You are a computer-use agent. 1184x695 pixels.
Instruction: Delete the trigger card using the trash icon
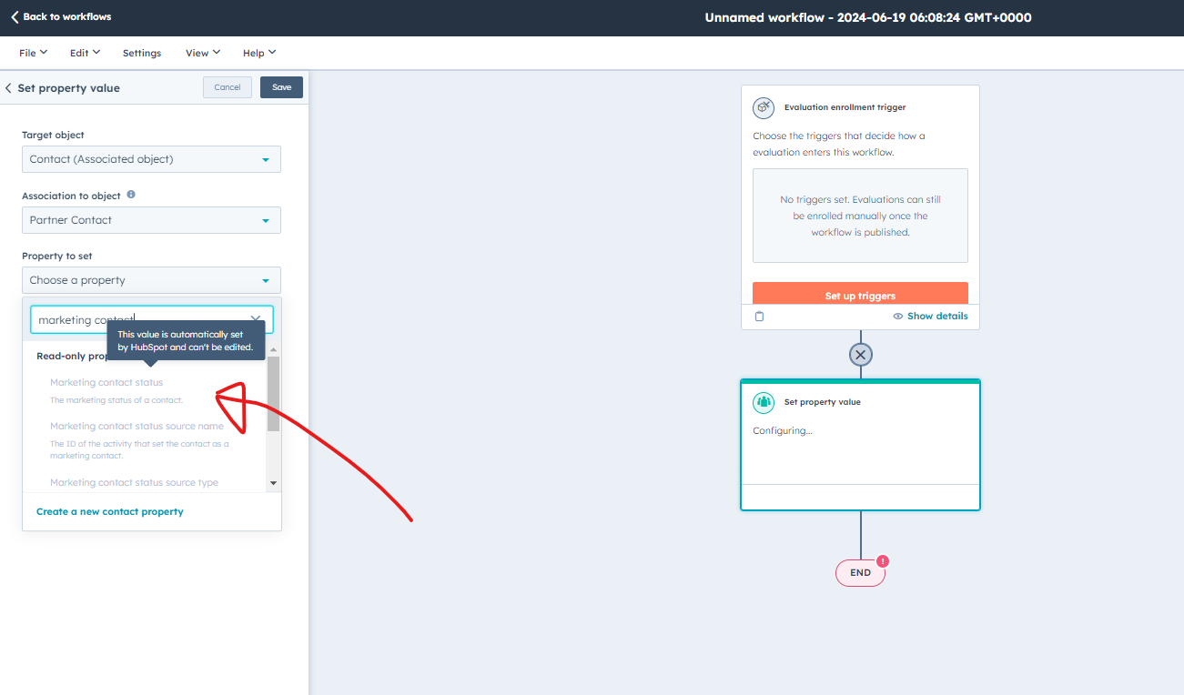coord(759,316)
